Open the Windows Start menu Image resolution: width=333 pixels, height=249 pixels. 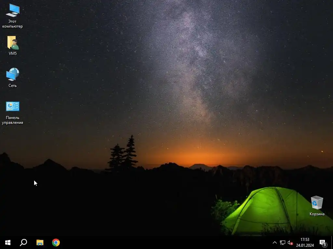tap(8, 243)
